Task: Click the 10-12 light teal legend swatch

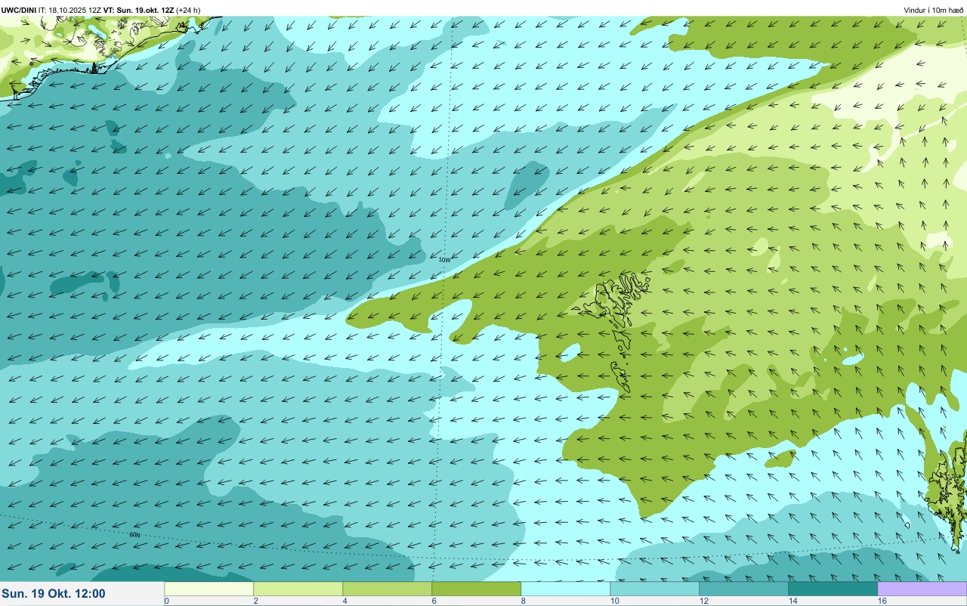Action: pyautogui.click(x=655, y=589)
